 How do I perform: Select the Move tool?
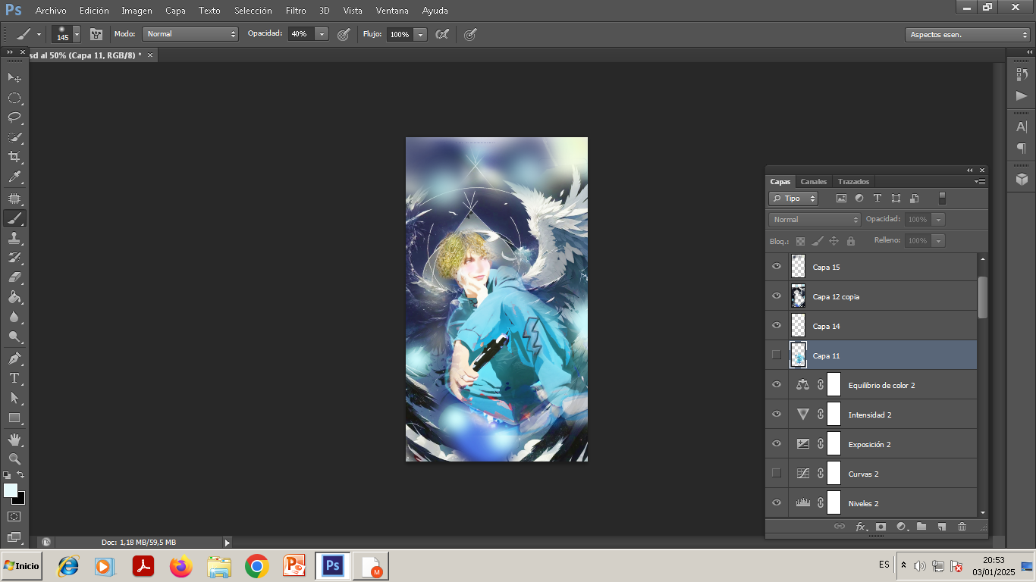coord(14,77)
